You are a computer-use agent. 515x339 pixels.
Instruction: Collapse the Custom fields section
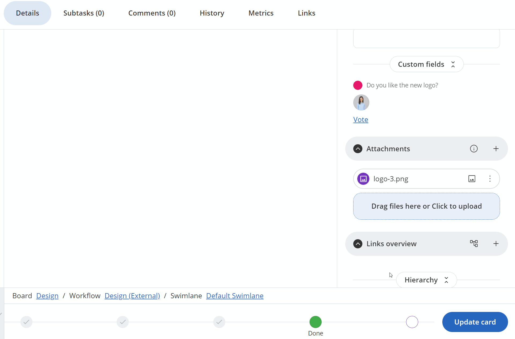click(x=453, y=64)
